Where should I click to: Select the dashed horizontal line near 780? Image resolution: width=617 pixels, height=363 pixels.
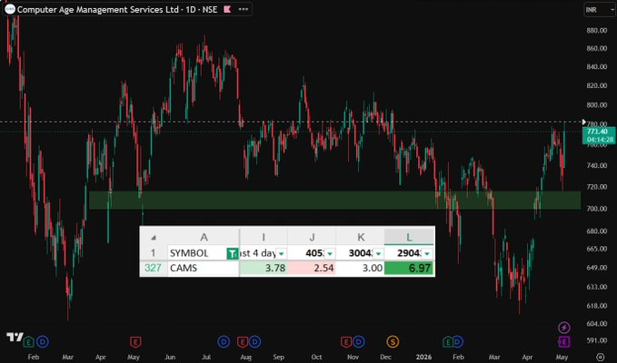291,122
